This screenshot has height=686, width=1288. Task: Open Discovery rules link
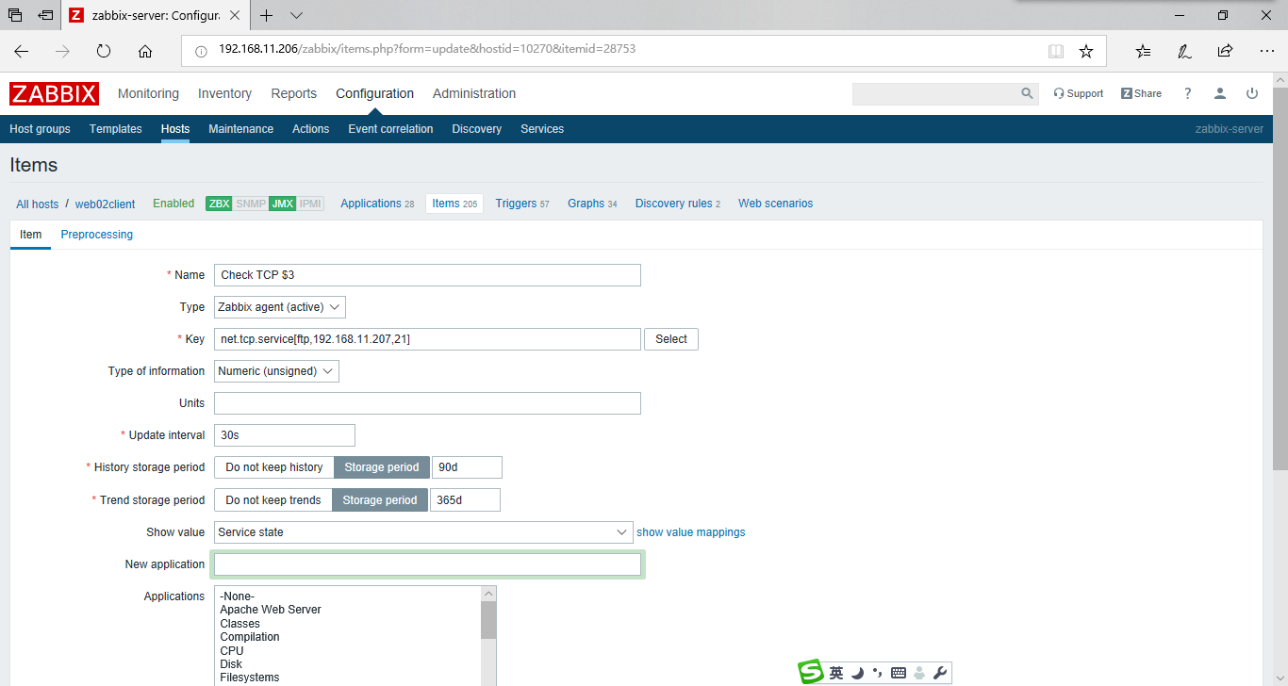point(678,204)
